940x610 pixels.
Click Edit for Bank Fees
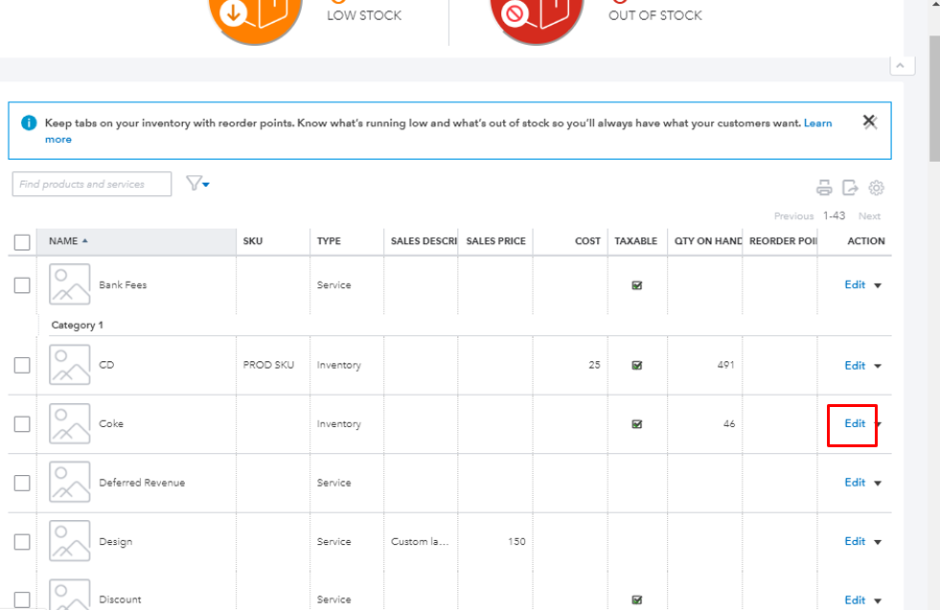[855, 284]
